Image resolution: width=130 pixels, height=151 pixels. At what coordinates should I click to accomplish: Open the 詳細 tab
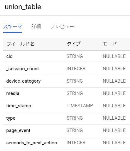click(36, 27)
